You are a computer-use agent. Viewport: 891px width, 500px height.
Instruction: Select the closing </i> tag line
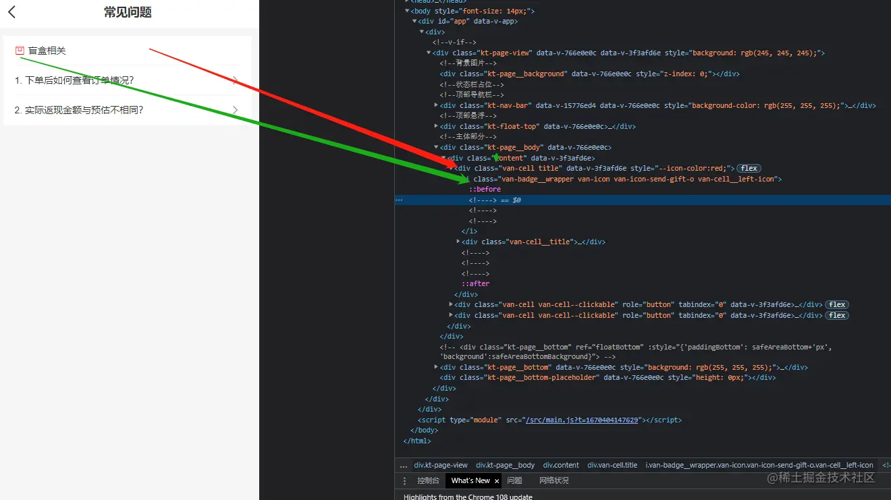469,231
